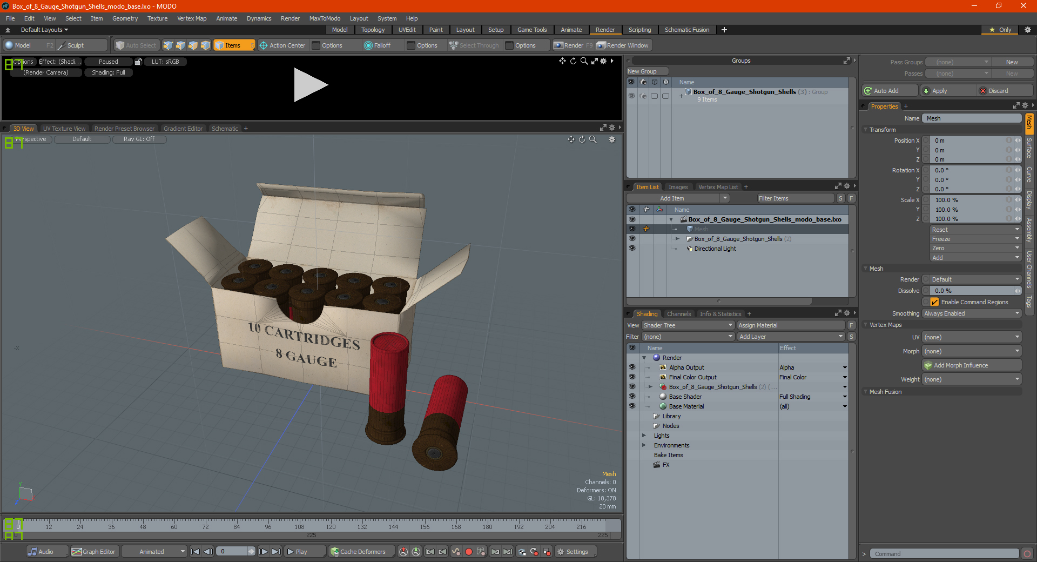Toggle visibility of Directional Light item

click(632, 249)
